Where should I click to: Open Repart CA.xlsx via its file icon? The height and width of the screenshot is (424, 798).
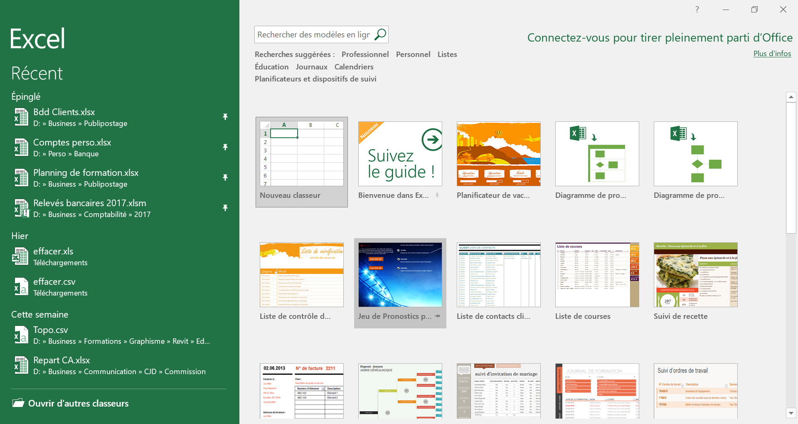pyautogui.click(x=21, y=365)
